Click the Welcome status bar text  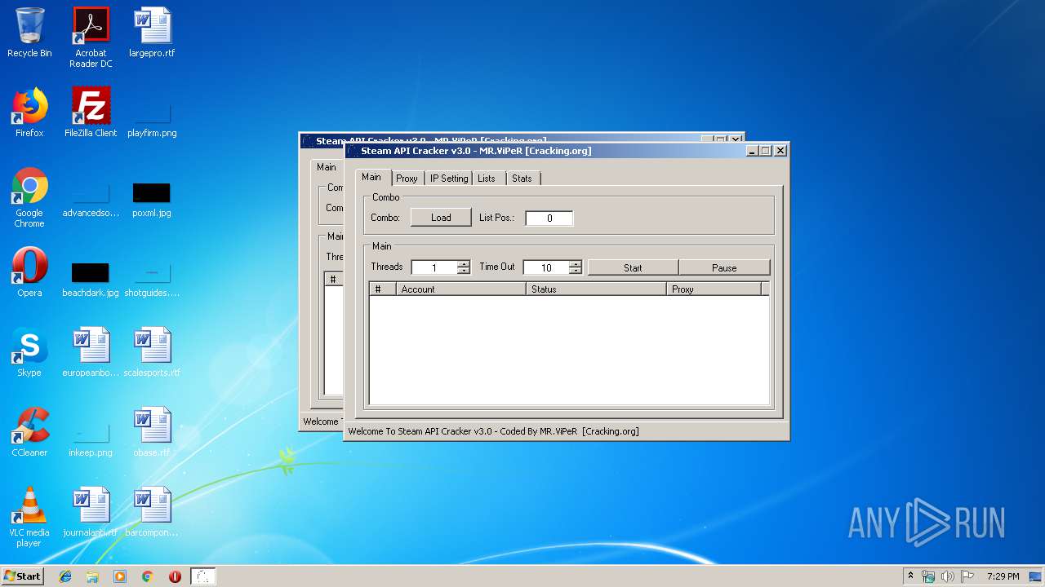click(x=493, y=431)
